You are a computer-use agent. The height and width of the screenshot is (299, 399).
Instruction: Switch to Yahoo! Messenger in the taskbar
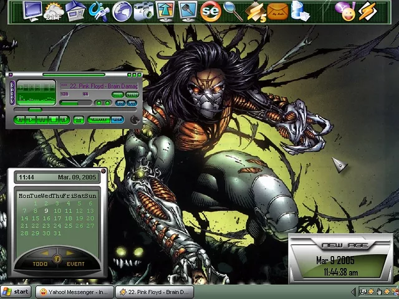tap(74, 292)
